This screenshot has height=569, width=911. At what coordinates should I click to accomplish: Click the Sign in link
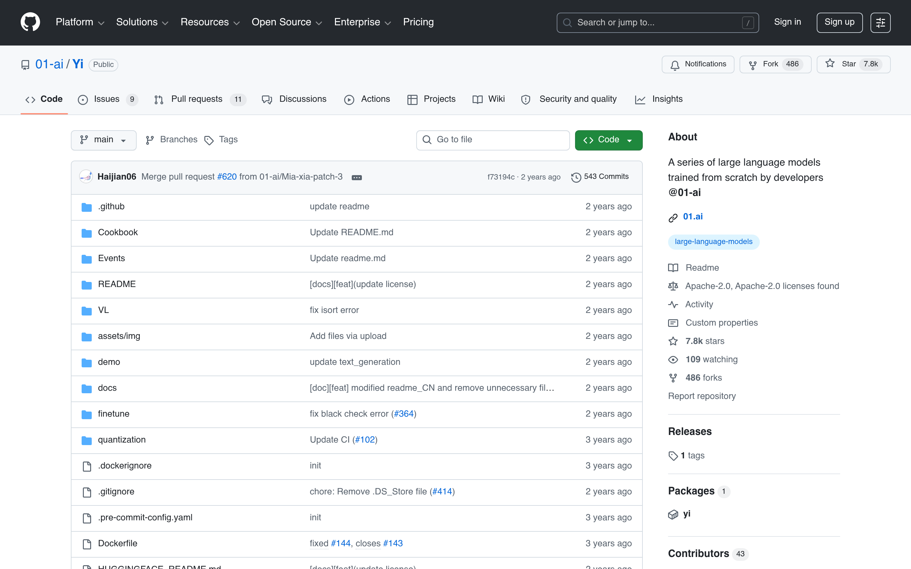click(787, 22)
